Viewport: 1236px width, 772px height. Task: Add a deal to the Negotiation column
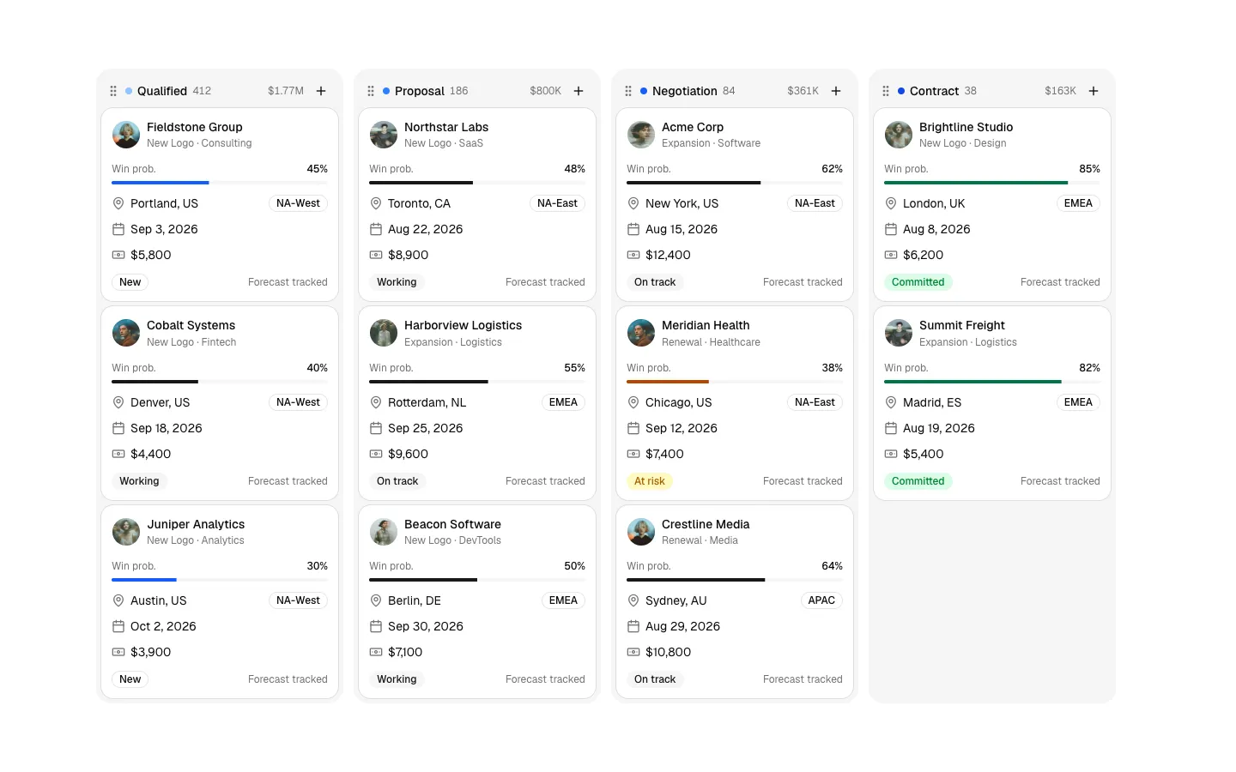click(836, 91)
